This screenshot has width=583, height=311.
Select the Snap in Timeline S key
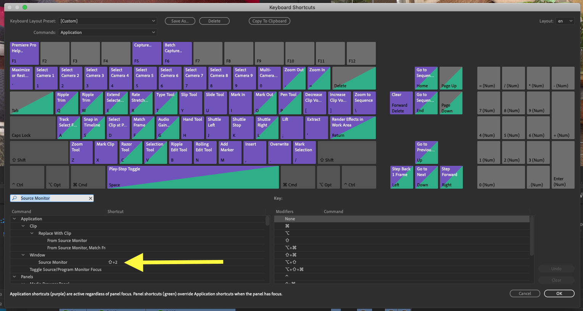click(94, 128)
